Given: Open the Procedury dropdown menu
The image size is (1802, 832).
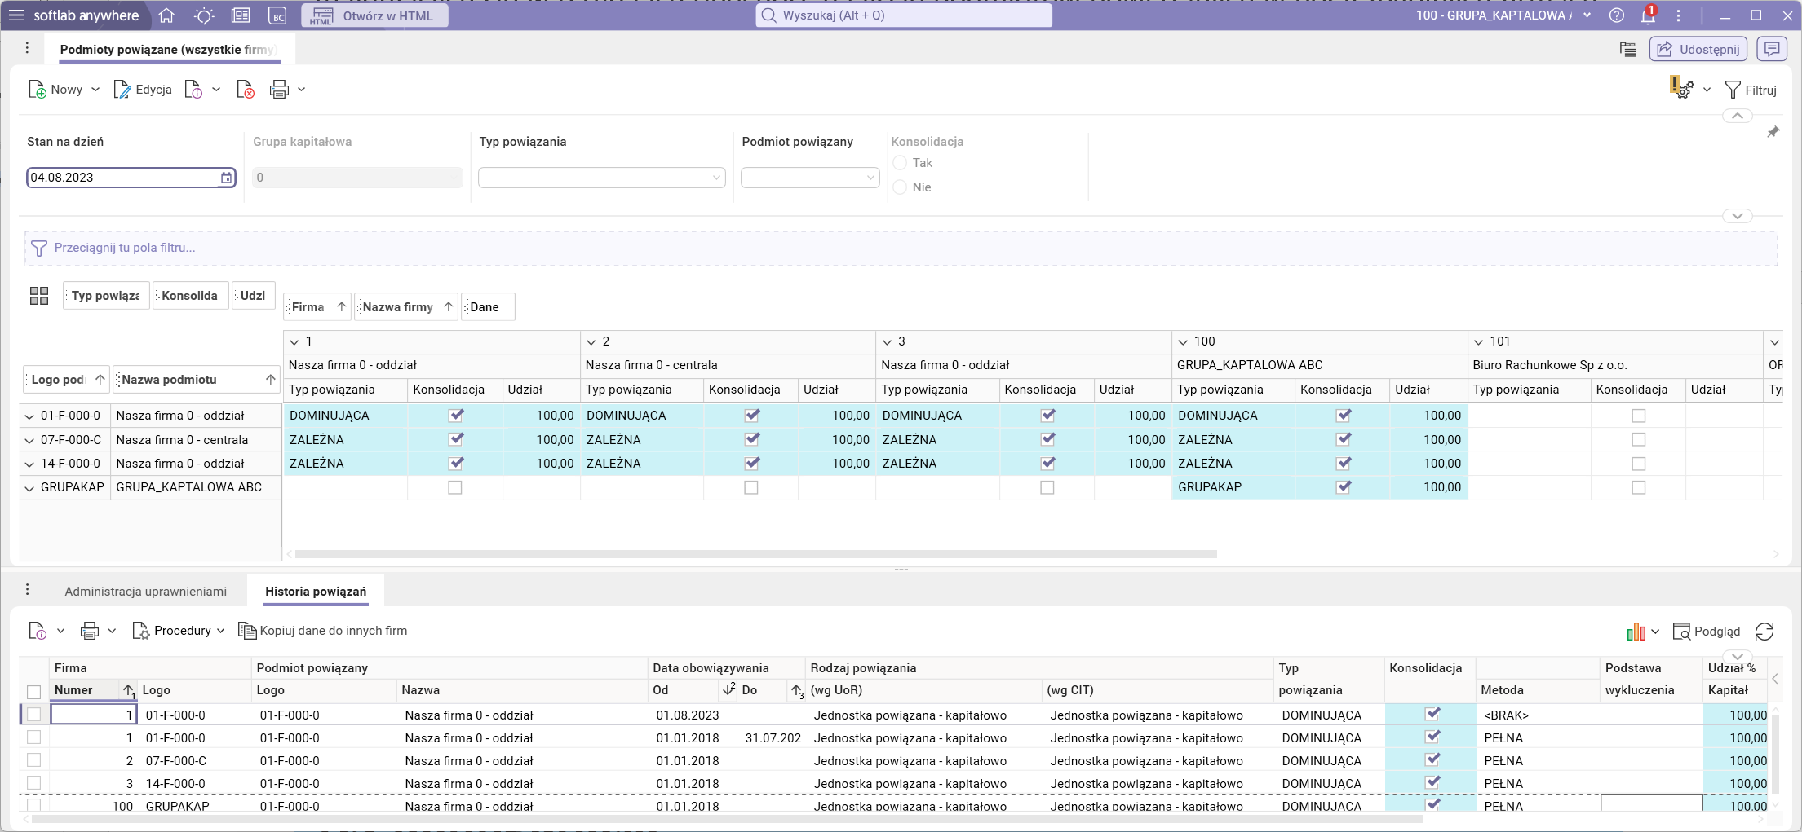Looking at the screenshot, I should pyautogui.click(x=179, y=631).
